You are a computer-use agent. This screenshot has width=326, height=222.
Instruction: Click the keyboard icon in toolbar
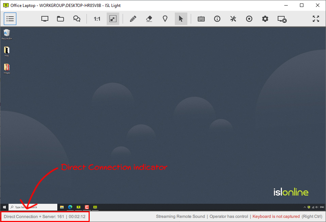coord(201,19)
